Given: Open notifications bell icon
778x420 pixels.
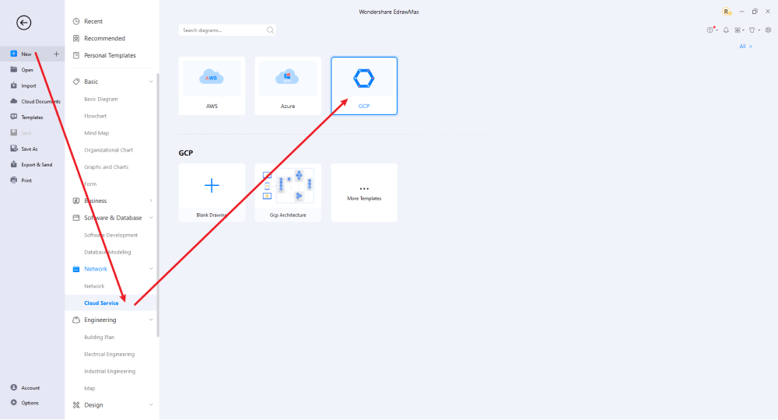Looking at the screenshot, I should click(x=726, y=30).
